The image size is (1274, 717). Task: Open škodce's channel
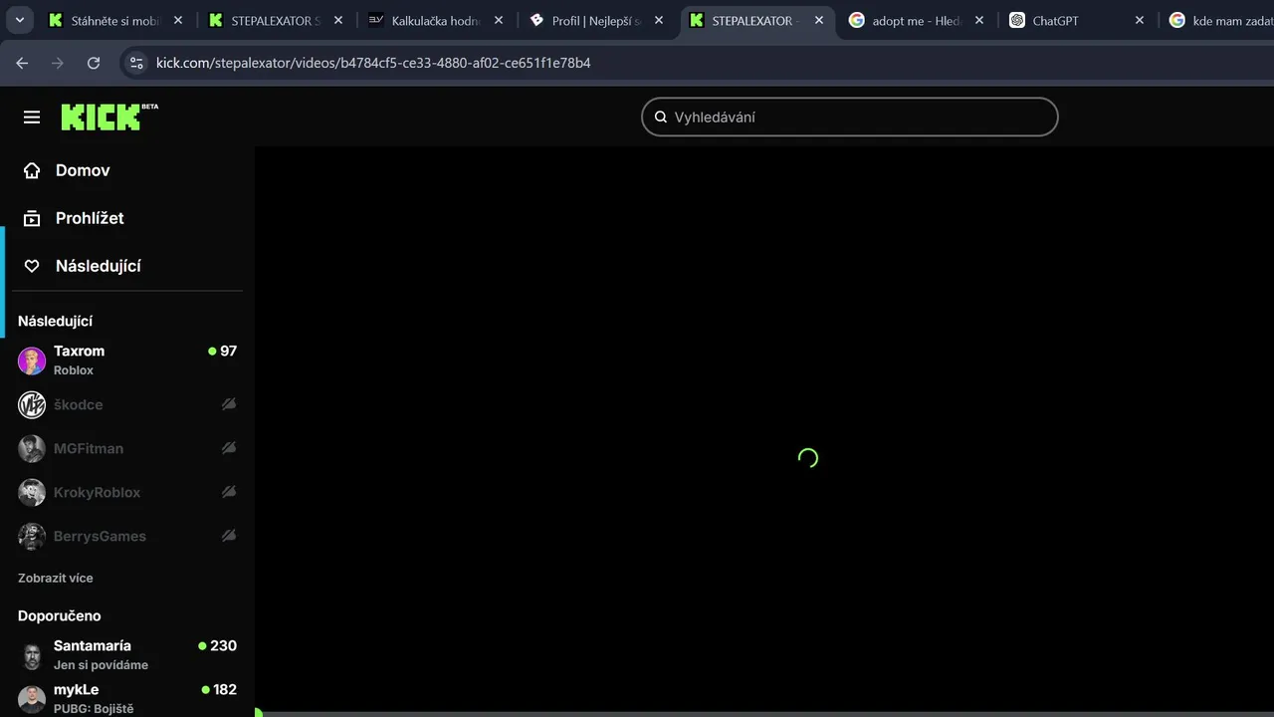click(127, 404)
